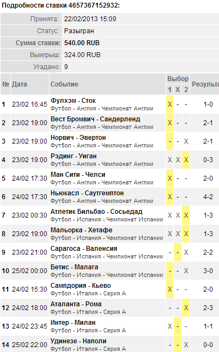Click the highlighted X pick for Фулхэм - Сток
Screen dimensions: 219x352
(x=170, y=104)
